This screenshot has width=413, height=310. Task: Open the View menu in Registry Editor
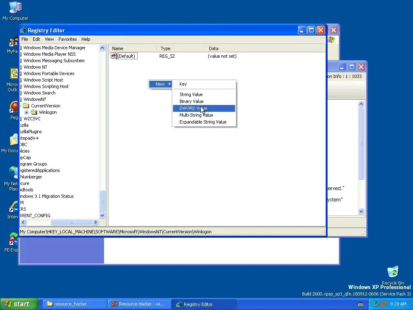click(x=49, y=39)
